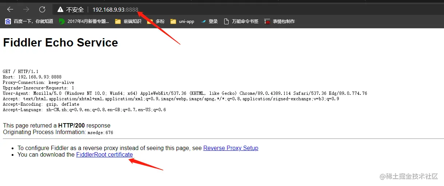Download the FiddlerRoot certificate link

point(104,154)
